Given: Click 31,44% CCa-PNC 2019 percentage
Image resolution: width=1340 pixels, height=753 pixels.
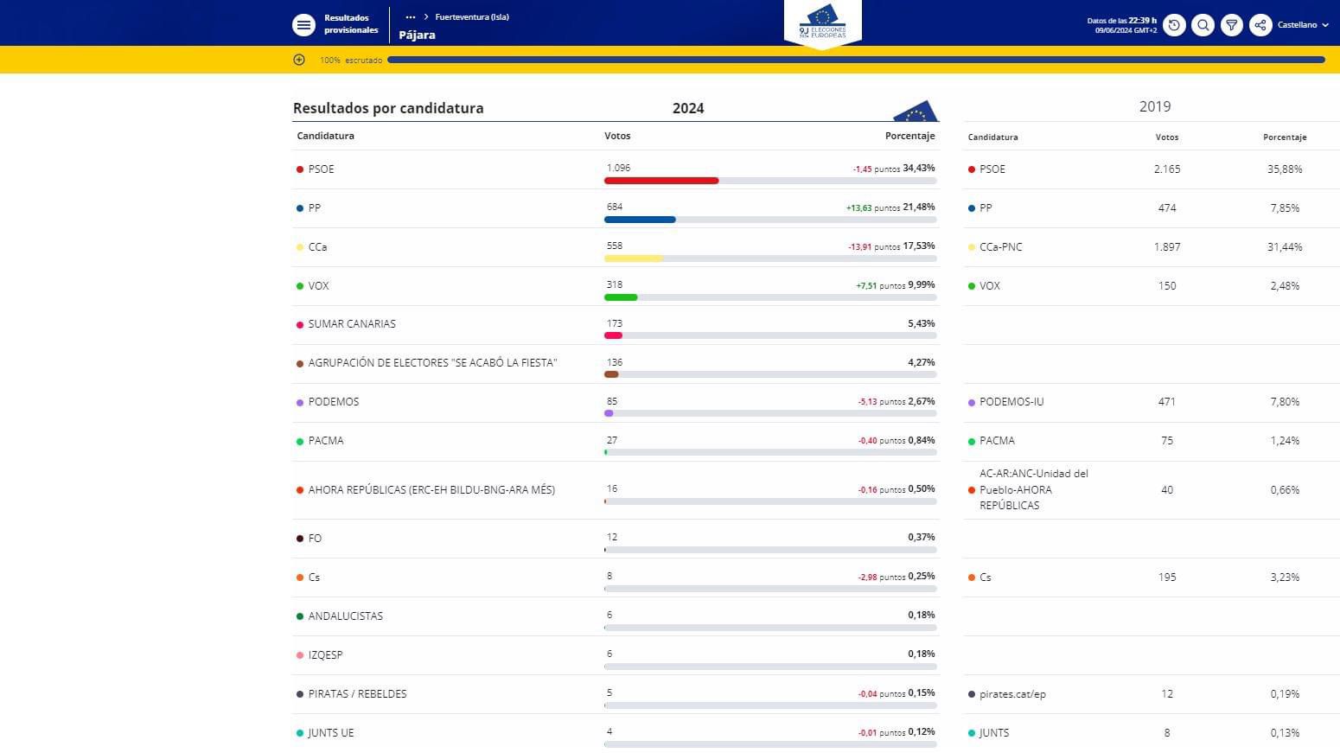Looking at the screenshot, I should [x=1285, y=247].
